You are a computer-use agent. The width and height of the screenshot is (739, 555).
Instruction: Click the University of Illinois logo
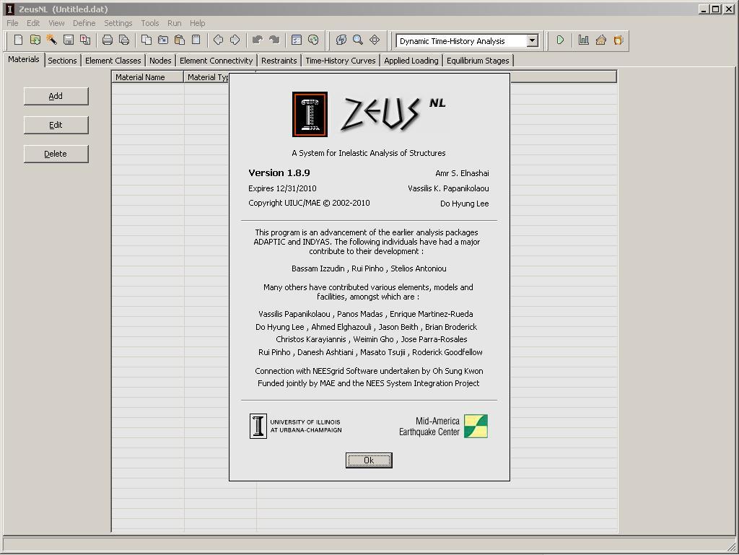[x=295, y=426]
